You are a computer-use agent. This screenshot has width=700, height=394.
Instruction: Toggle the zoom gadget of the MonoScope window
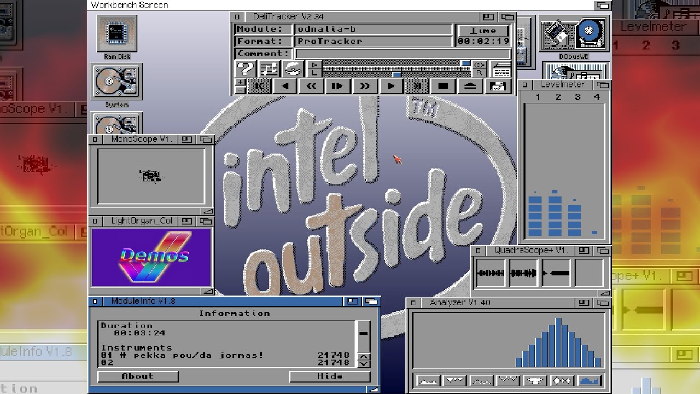[x=187, y=140]
